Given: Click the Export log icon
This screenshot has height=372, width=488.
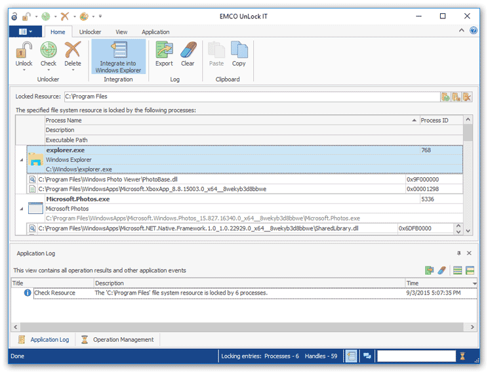Looking at the screenshot, I should coord(164,50).
